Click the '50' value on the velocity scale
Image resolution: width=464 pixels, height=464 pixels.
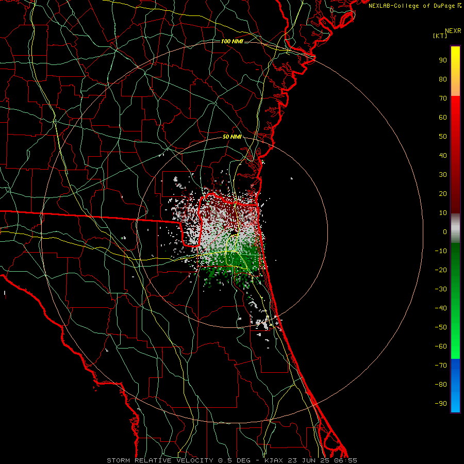pyautogui.click(x=443, y=137)
